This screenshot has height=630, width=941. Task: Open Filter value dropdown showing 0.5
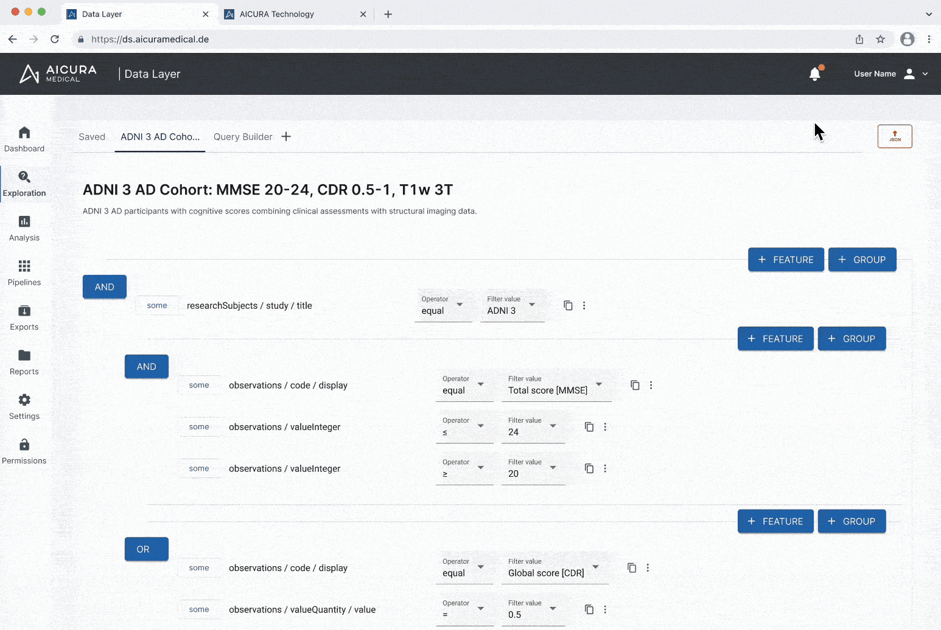tap(533, 610)
